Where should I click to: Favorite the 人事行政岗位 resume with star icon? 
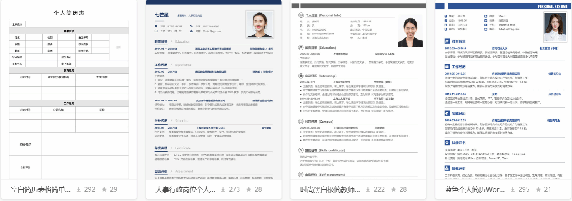click(x=249, y=190)
